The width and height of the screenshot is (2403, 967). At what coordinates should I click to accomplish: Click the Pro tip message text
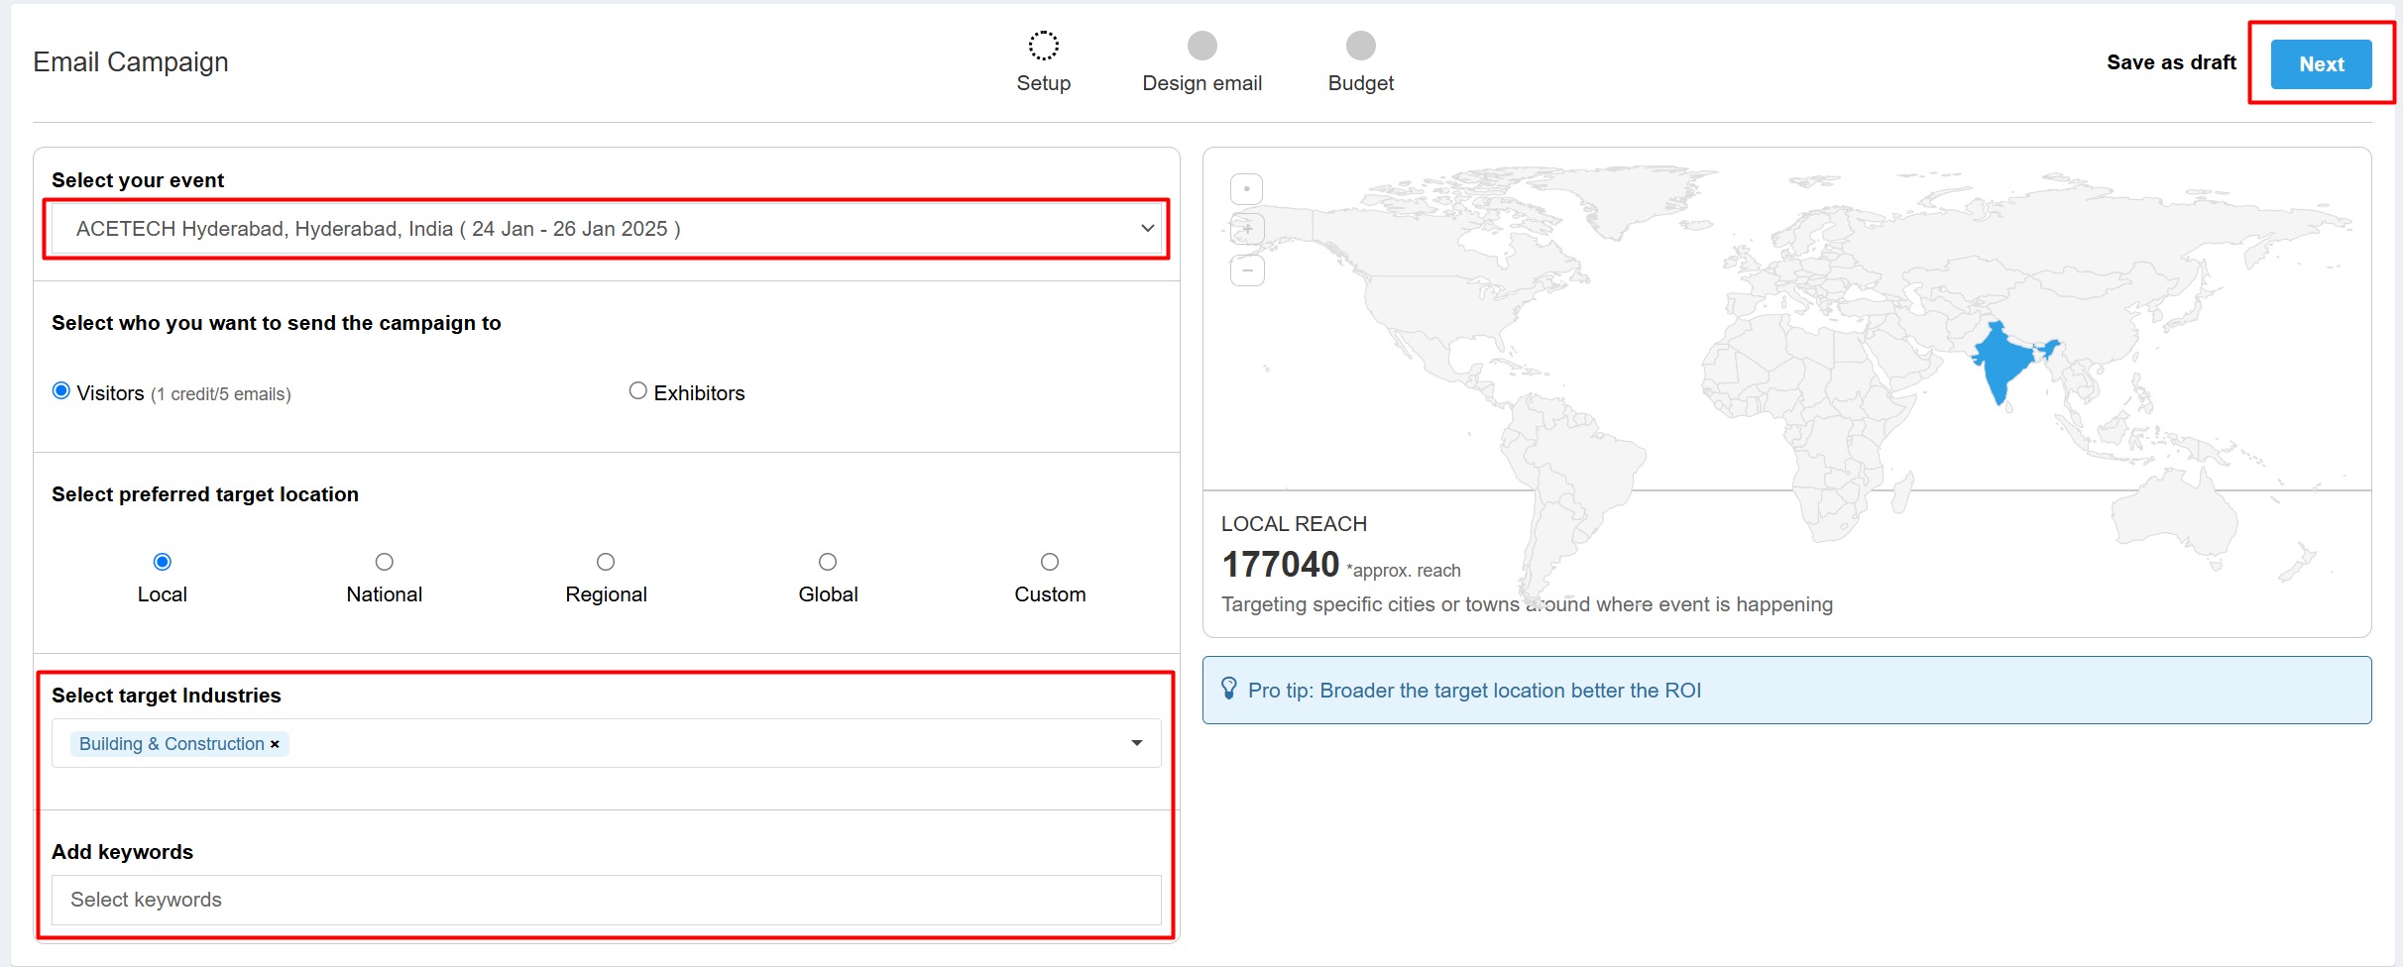tap(1474, 691)
